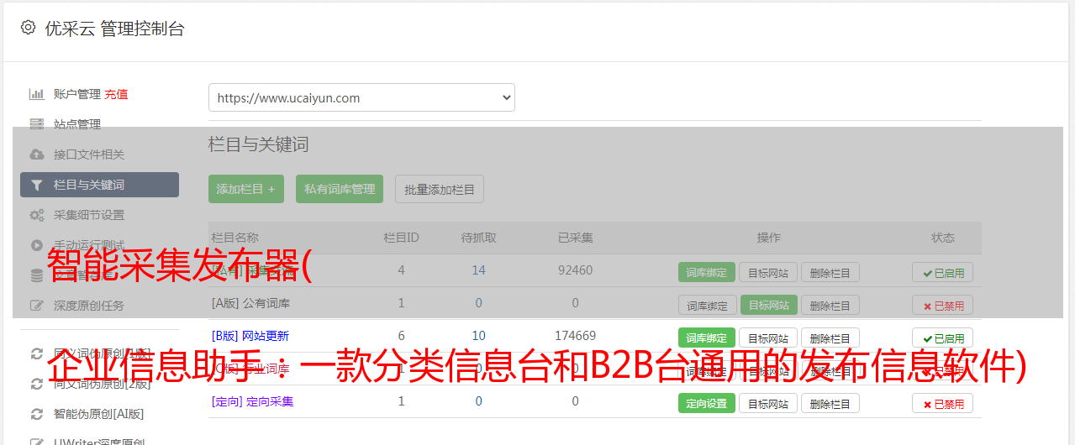
Task: Click the [A版] 公有词库 column name
Action: 250,303
